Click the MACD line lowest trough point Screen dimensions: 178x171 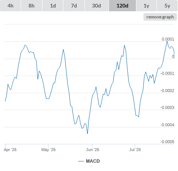[x=87, y=133]
